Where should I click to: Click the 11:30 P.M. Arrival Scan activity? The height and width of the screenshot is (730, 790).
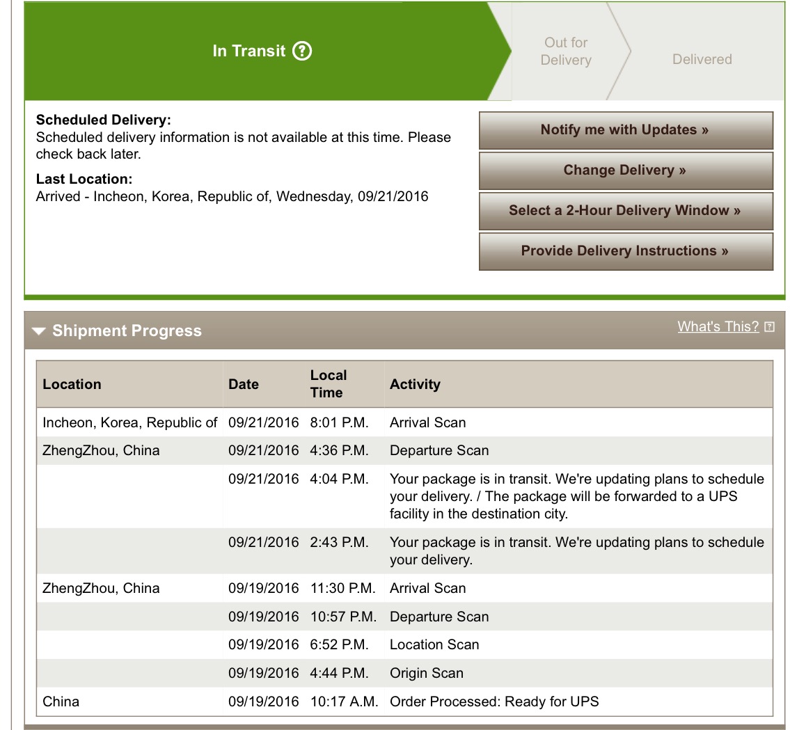[x=428, y=589]
